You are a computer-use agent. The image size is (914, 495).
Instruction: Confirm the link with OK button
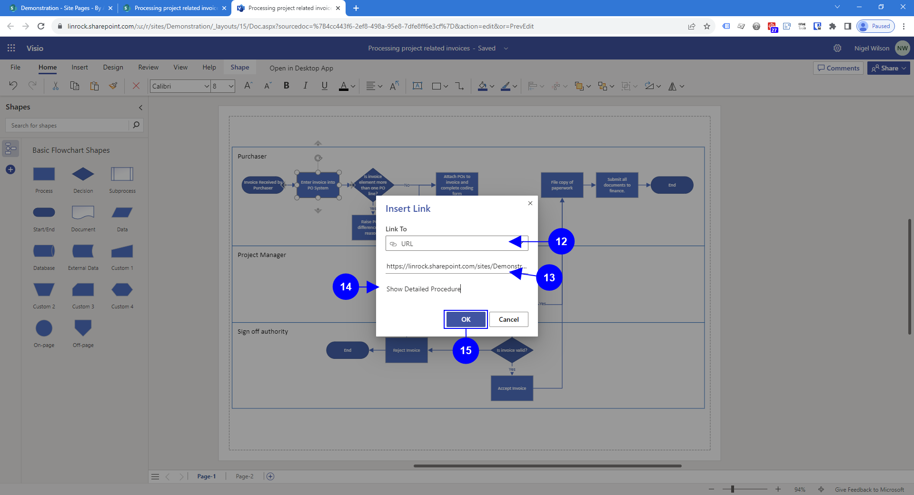pos(466,319)
